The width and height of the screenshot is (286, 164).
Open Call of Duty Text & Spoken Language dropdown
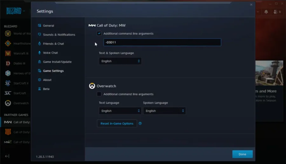click(120, 61)
